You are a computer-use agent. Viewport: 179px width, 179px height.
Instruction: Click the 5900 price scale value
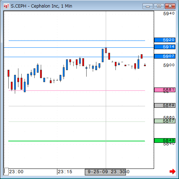pyautogui.click(x=169, y=65)
